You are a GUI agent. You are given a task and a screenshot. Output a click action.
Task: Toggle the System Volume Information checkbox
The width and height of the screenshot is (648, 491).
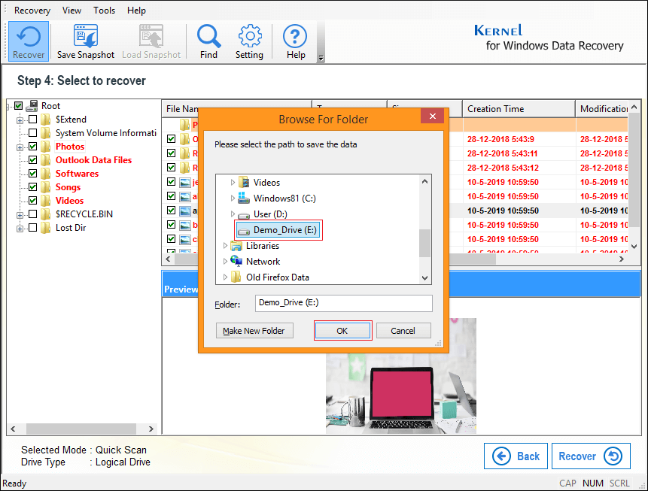coord(32,133)
